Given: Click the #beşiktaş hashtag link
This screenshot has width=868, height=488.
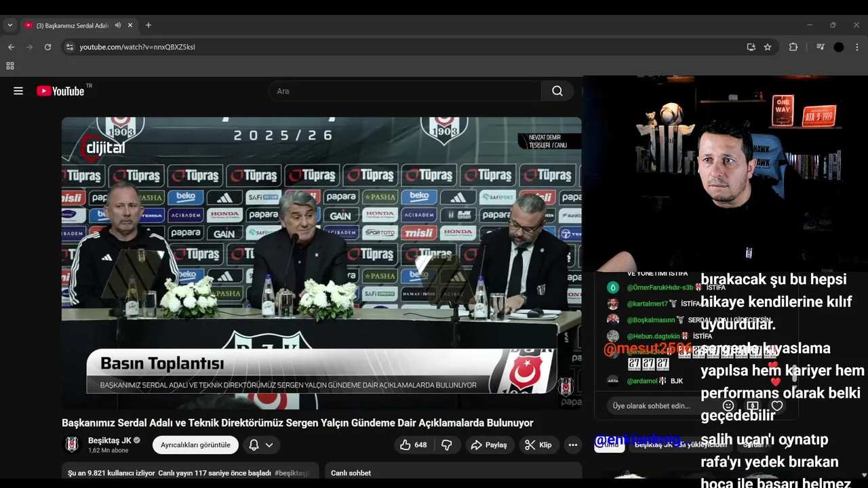Looking at the screenshot, I should (x=292, y=473).
